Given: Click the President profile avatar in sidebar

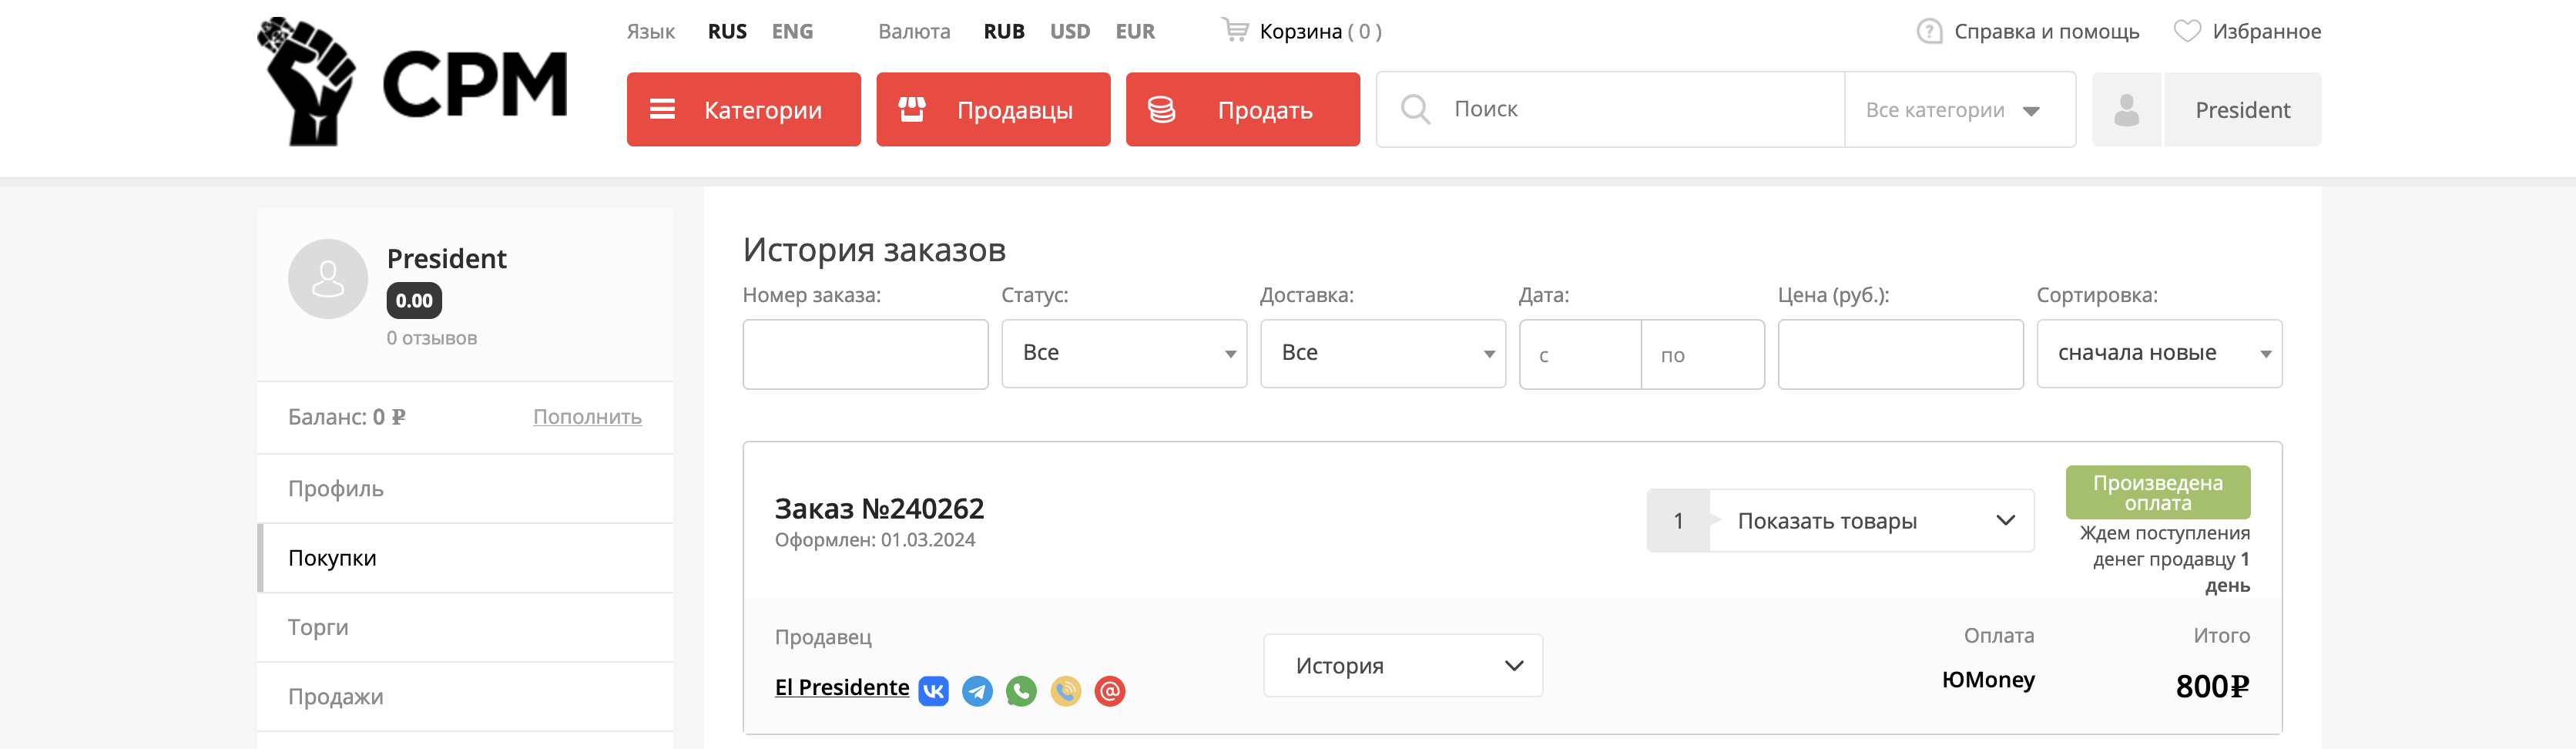Looking at the screenshot, I should (328, 279).
